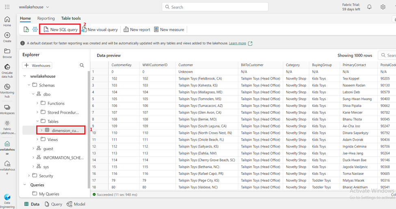This screenshot has width=396, height=209.
Task: Create a New measure
Action: click(x=169, y=30)
